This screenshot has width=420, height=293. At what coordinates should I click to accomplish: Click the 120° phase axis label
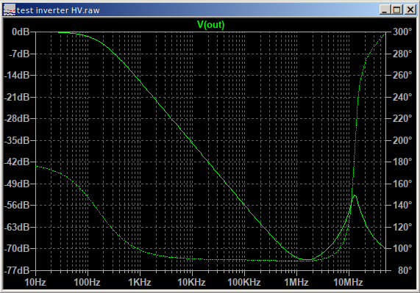(x=402, y=227)
